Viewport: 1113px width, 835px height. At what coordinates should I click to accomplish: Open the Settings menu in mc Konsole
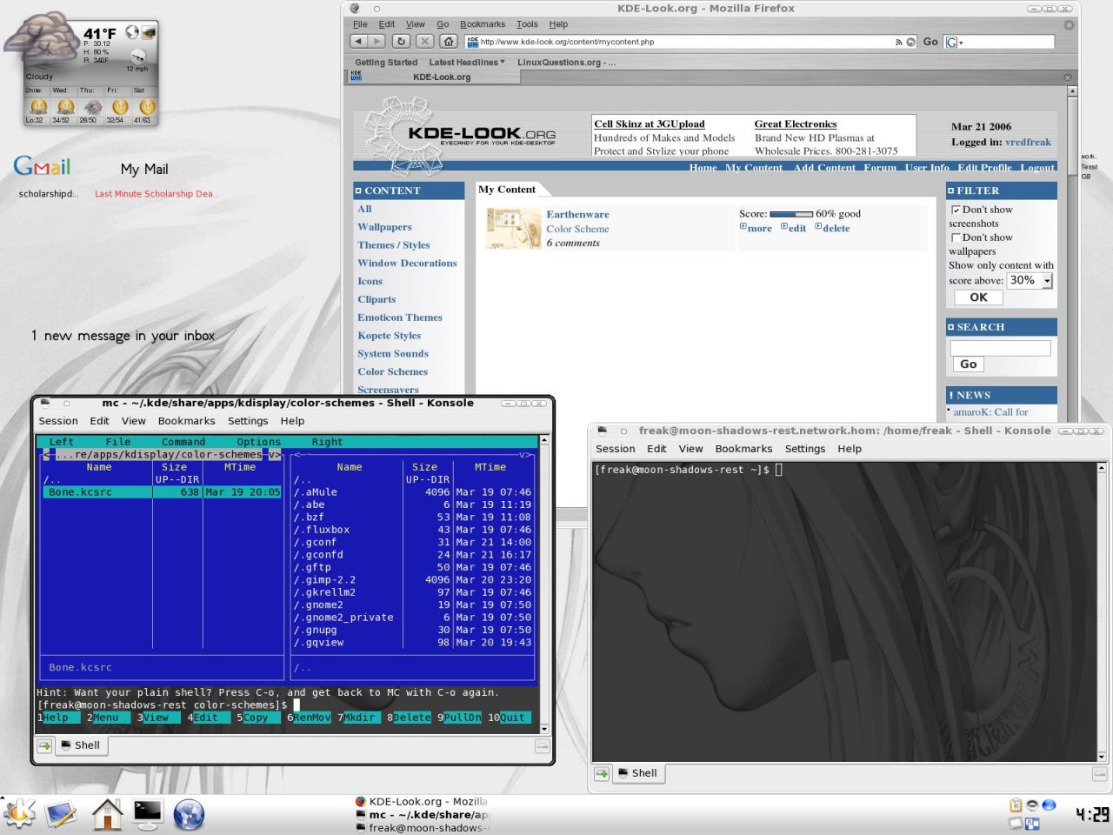coord(248,421)
